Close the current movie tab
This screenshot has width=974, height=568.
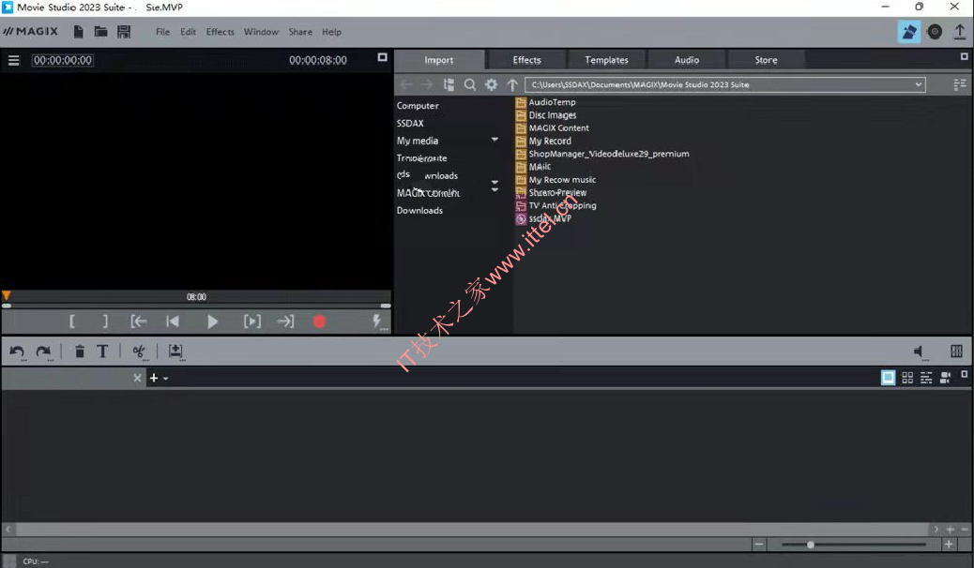click(137, 378)
